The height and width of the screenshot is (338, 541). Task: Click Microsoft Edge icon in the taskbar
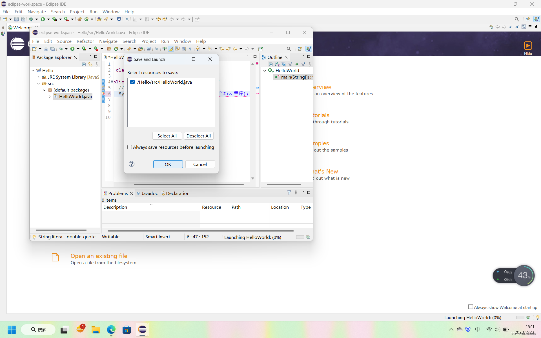click(x=111, y=330)
